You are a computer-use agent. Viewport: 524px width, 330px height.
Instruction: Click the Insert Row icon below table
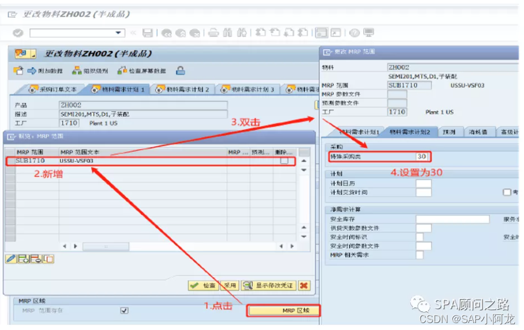point(23,259)
